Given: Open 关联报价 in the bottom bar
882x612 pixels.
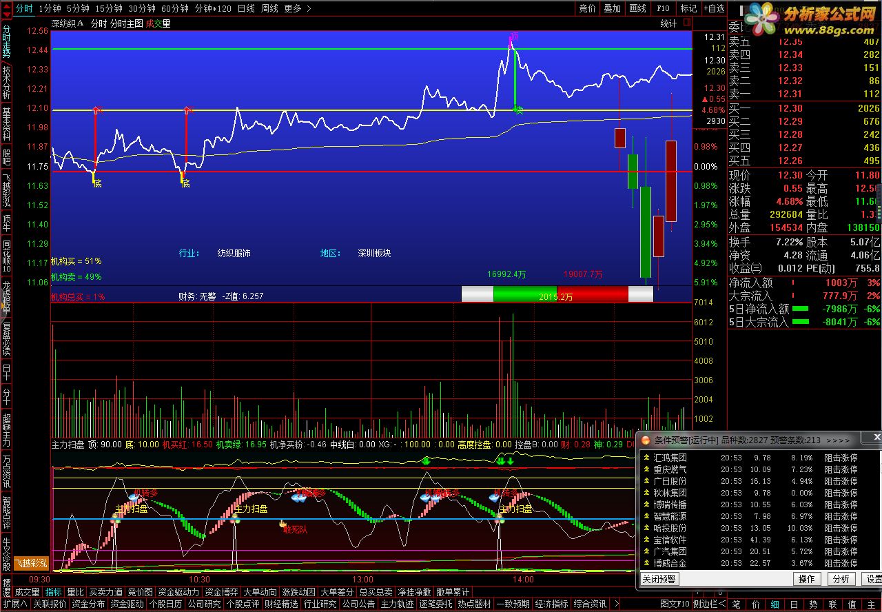Looking at the screenshot, I should point(50,604).
